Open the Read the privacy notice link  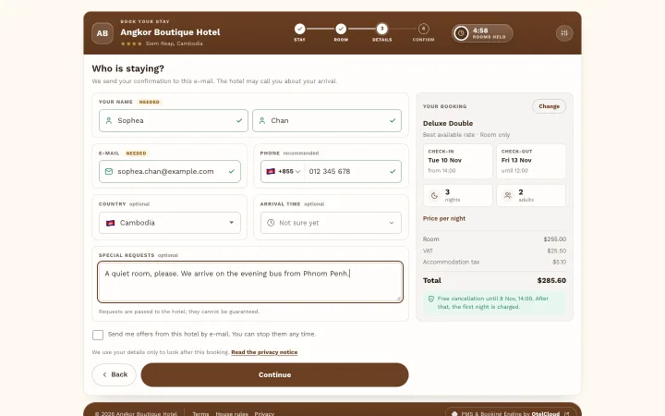pyautogui.click(x=264, y=352)
